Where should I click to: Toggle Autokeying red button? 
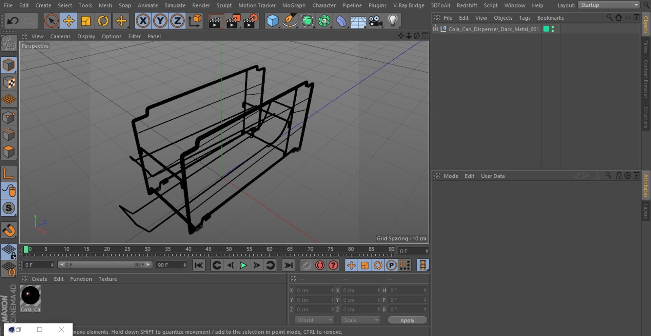(320, 265)
